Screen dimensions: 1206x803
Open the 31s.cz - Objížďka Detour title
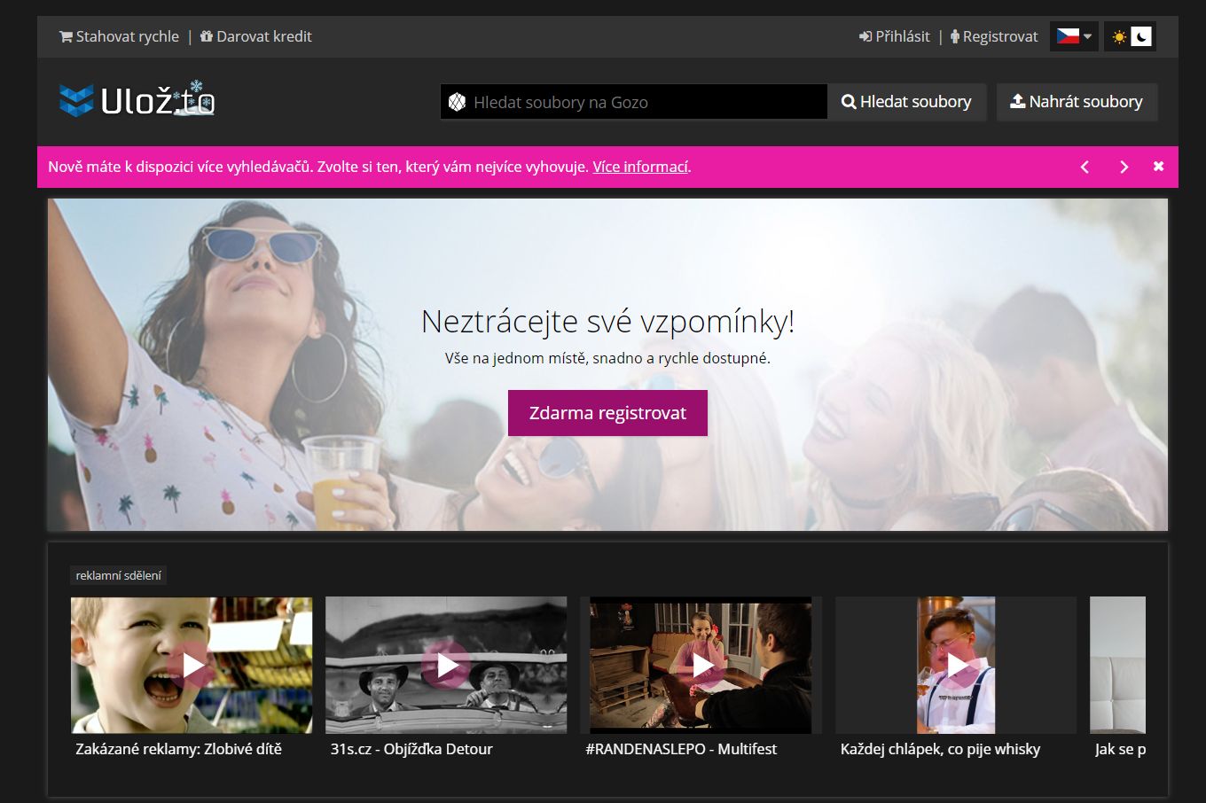pos(411,749)
